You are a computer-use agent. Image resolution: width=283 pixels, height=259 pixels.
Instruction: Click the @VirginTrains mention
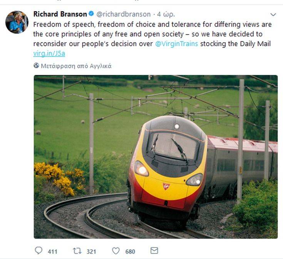click(x=176, y=44)
